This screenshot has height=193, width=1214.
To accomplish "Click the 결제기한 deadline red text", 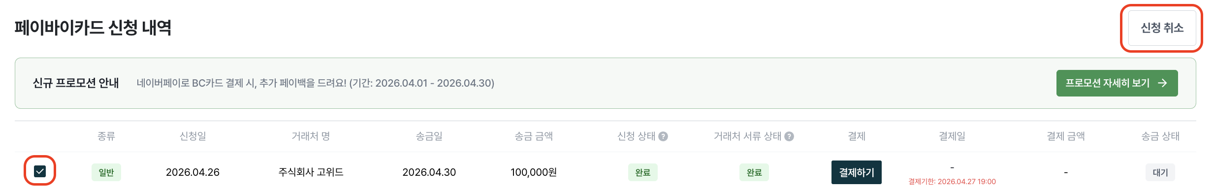I will click(952, 182).
